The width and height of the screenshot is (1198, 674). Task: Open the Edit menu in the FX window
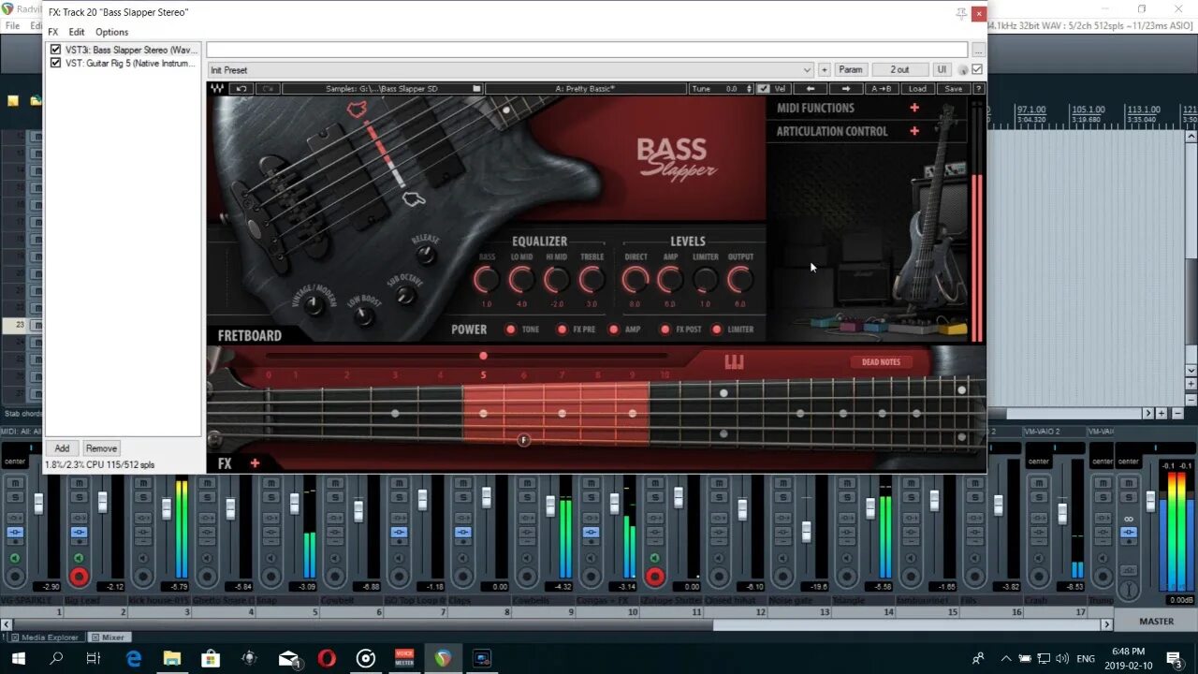point(77,32)
